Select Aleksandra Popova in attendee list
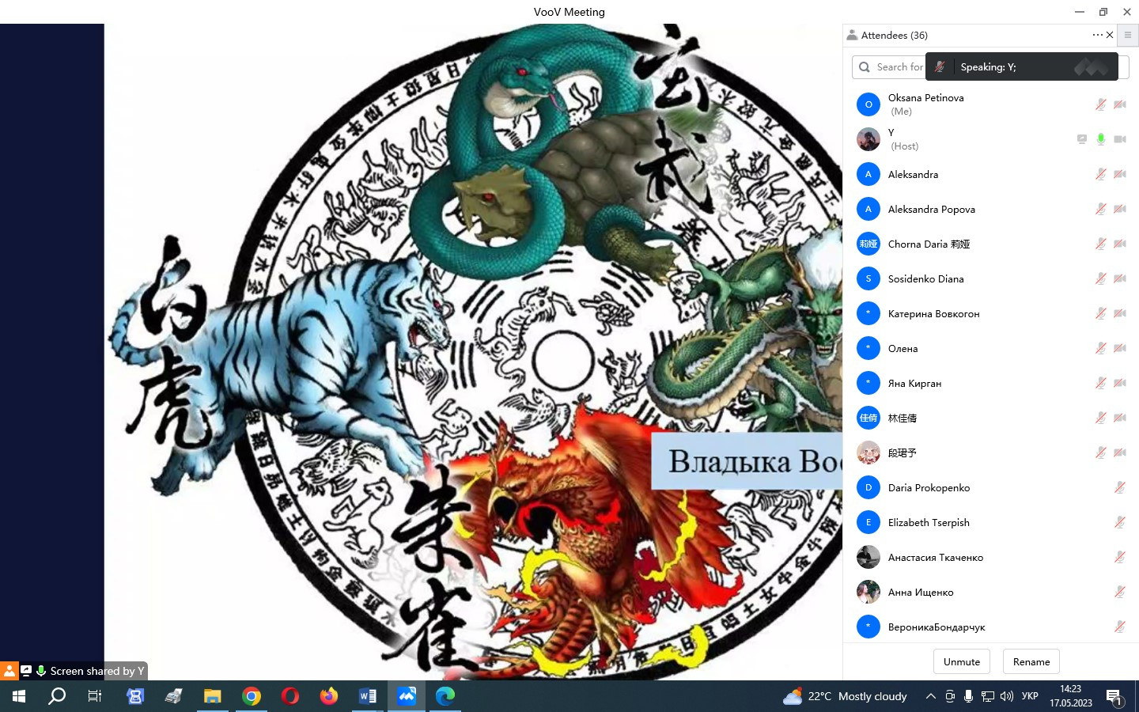 pyautogui.click(x=990, y=209)
